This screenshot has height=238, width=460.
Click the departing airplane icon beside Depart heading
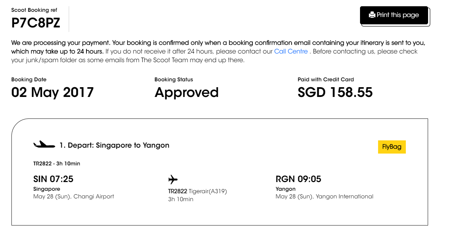(44, 145)
